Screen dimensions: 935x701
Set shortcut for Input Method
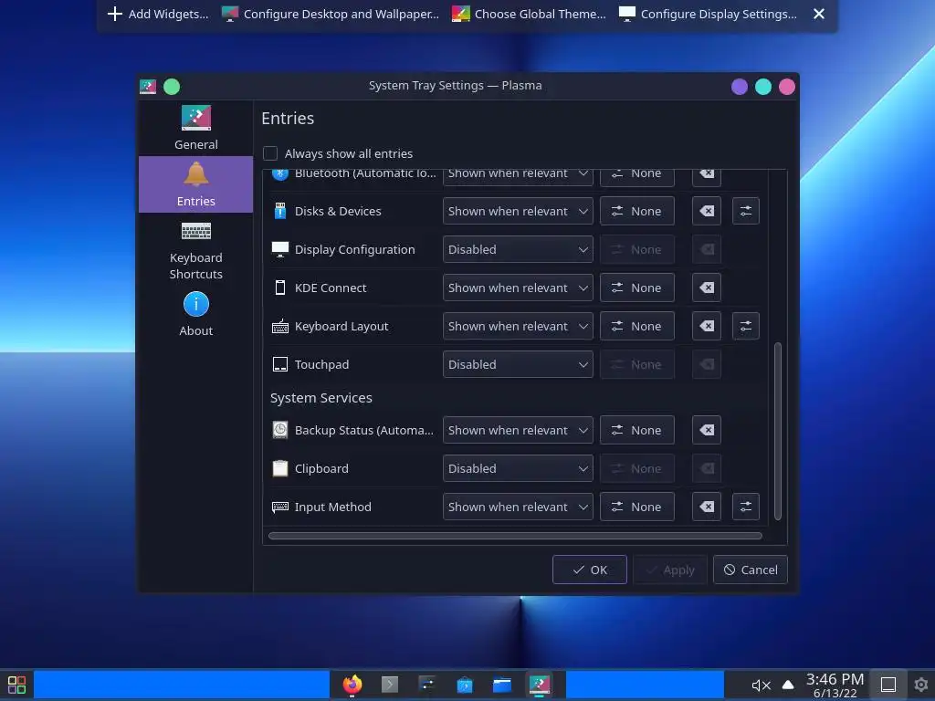coord(636,507)
